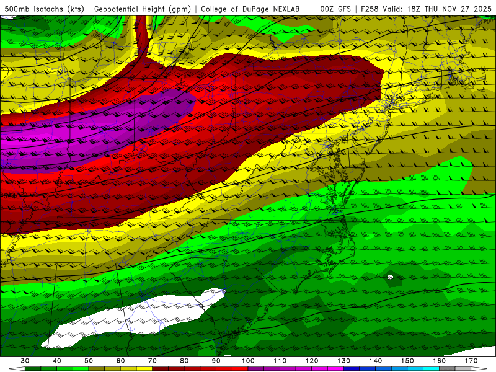Click the bright red swatch just below 100
Screen dimensions: 496x372
click(x=240, y=369)
